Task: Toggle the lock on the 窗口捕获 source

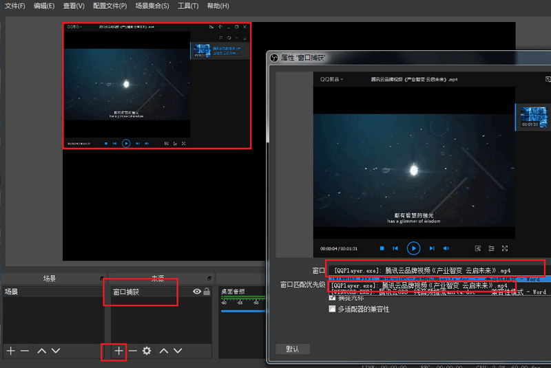Action: click(207, 292)
